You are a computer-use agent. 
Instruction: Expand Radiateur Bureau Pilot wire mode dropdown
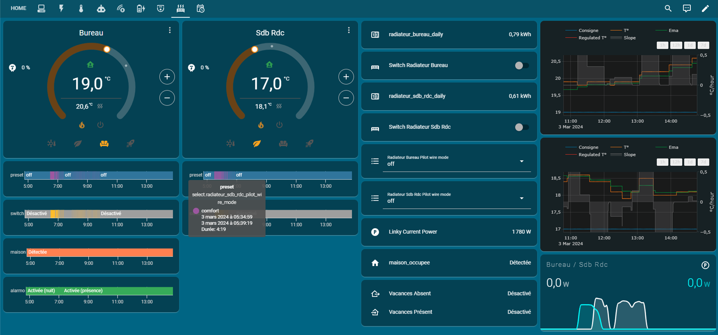521,161
